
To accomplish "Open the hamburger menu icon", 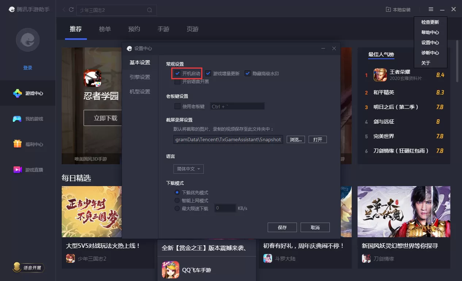I will point(431,9).
